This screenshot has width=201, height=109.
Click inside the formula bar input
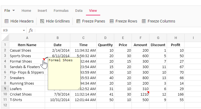[x=118, y=30]
